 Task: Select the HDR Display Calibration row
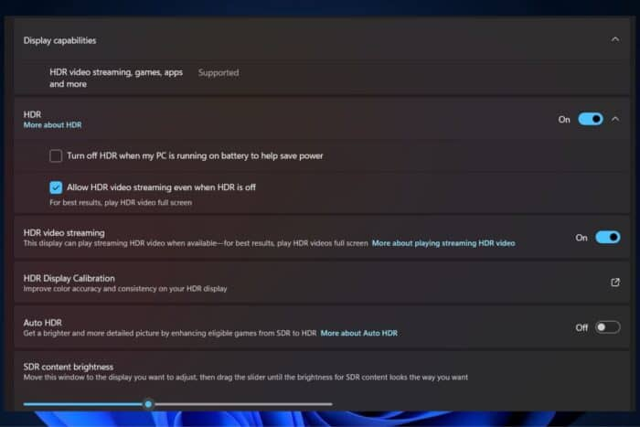click(x=322, y=283)
